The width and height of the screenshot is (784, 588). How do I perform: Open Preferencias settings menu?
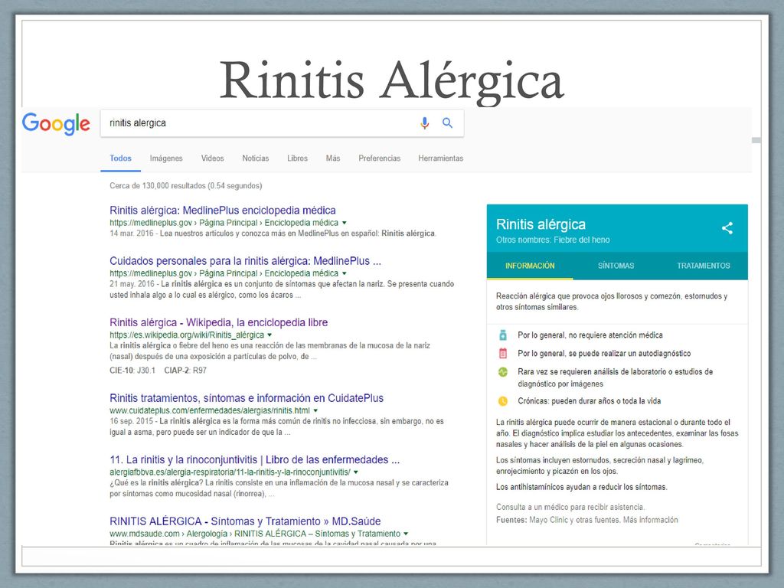(x=380, y=158)
